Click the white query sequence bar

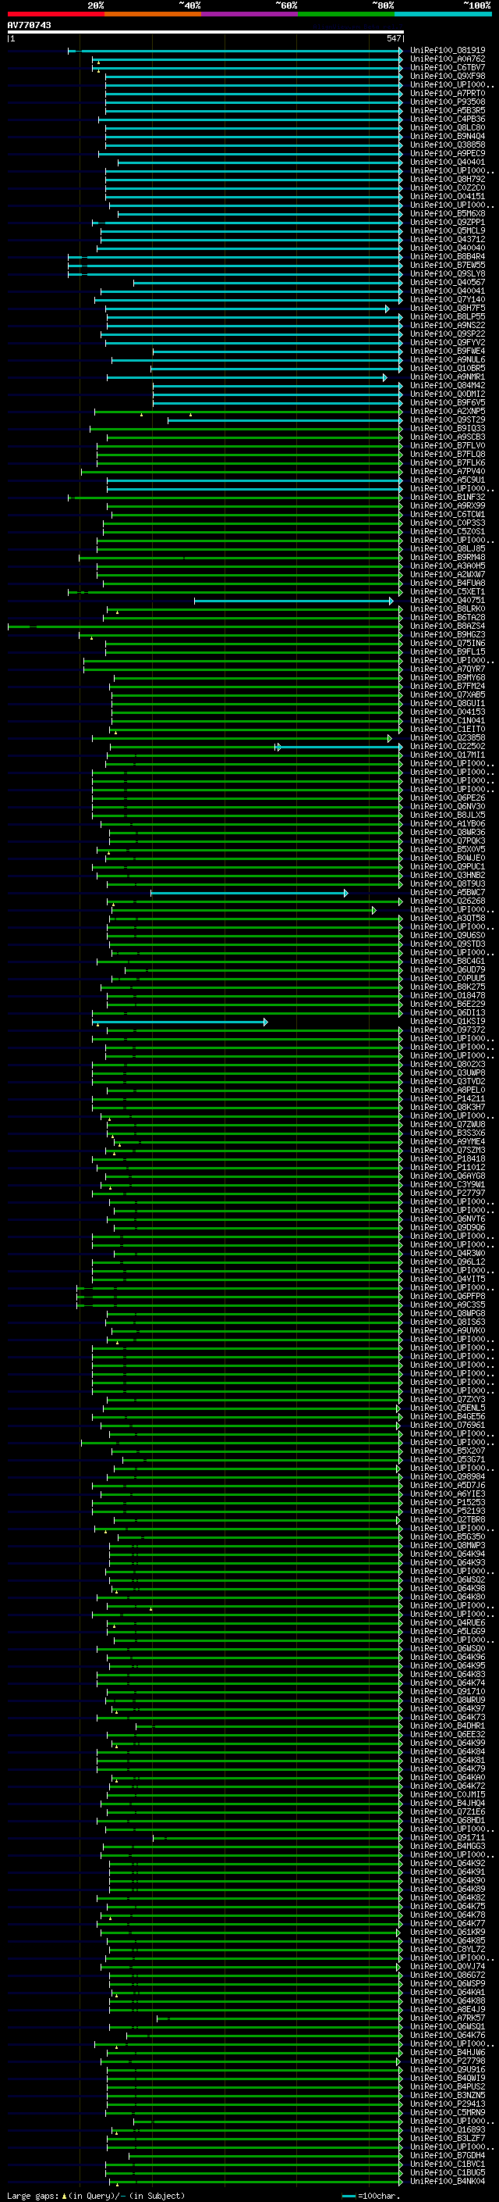tap(206, 31)
